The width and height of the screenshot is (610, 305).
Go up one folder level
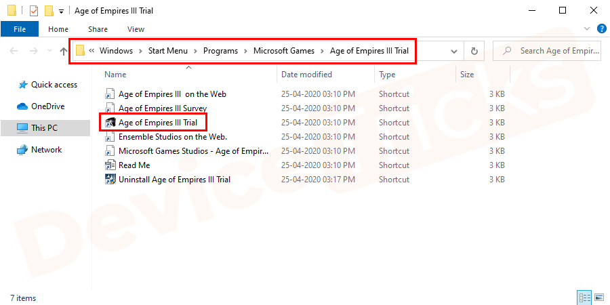tap(64, 51)
